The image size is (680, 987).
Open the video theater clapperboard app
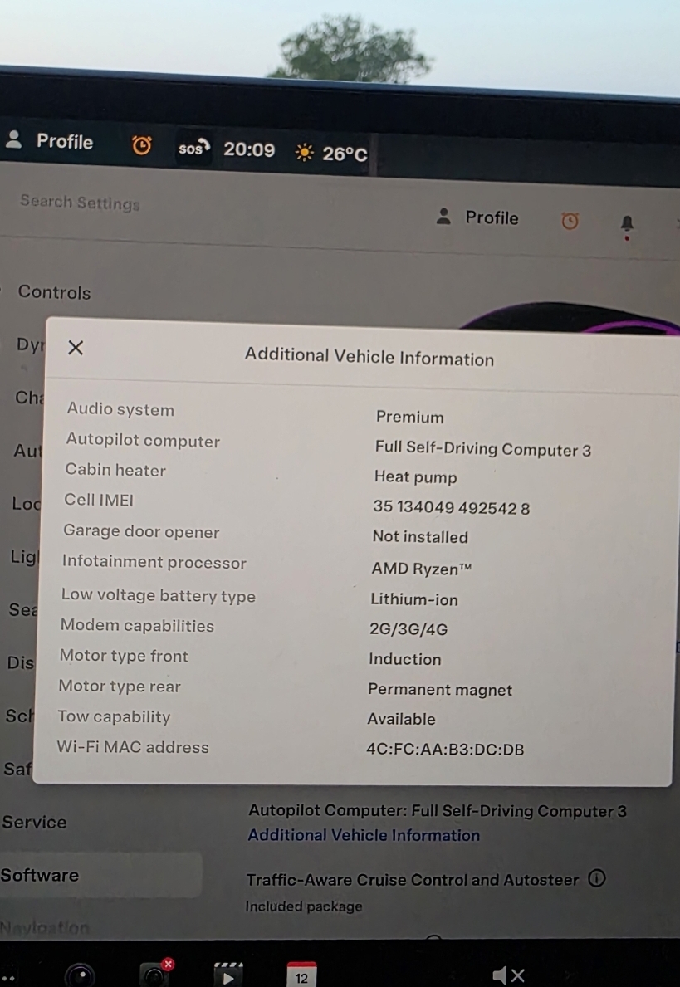click(x=228, y=974)
